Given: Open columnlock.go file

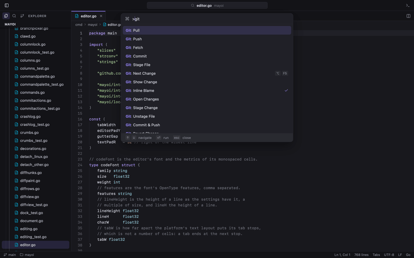Looking at the screenshot, I should tap(35, 44).
